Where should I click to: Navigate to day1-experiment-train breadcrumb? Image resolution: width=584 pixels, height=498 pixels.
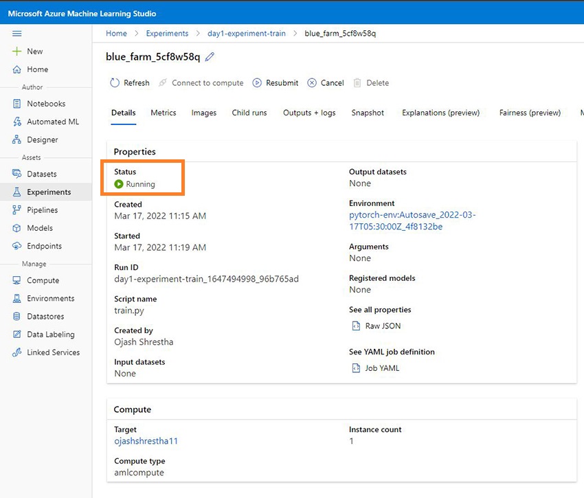tap(246, 33)
